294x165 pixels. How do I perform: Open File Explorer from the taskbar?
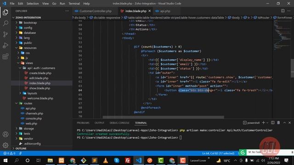pos(50,160)
